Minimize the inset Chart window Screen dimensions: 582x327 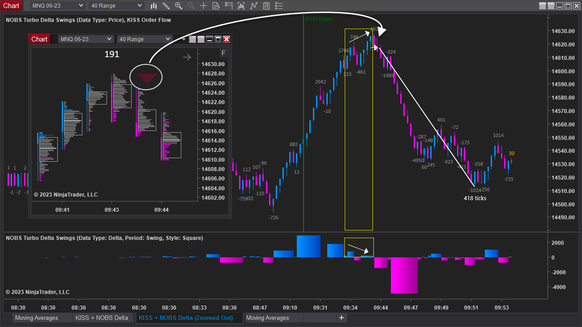pyautogui.click(x=210, y=39)
